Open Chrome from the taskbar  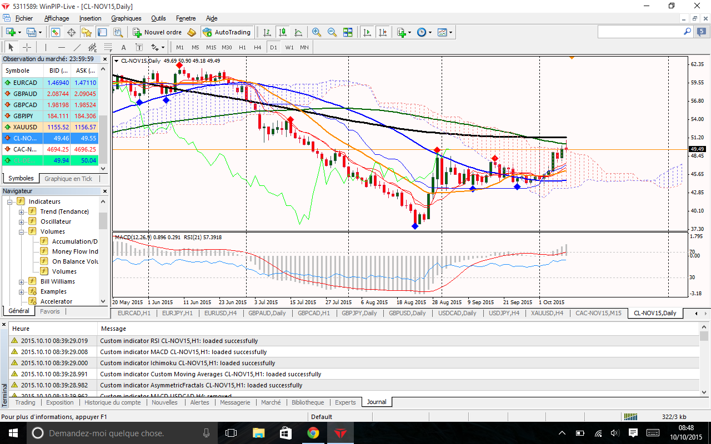tap(313, 433)
